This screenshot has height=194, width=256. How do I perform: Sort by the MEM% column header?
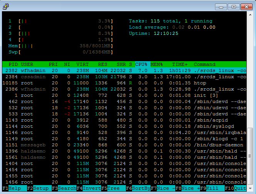[156, 64]
